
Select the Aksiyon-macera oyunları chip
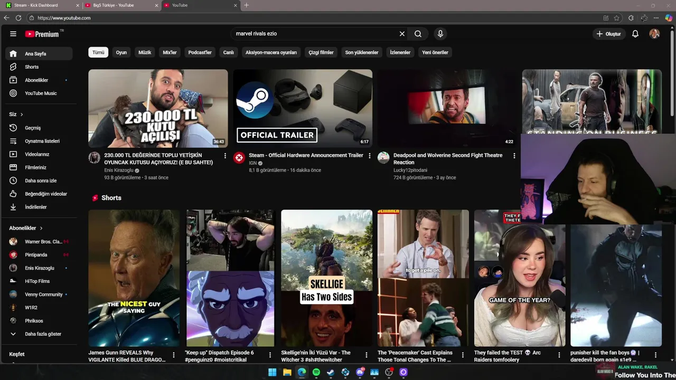tap(271, 52)
